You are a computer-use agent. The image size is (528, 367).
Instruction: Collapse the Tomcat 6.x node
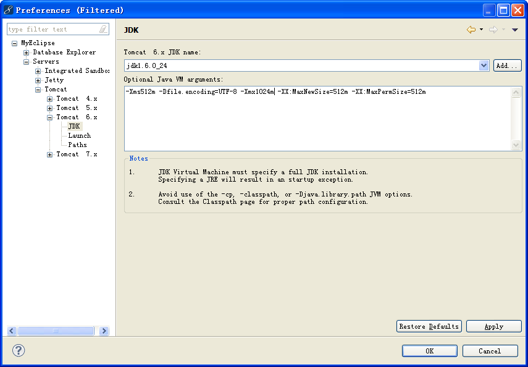[x=50, y=117]
